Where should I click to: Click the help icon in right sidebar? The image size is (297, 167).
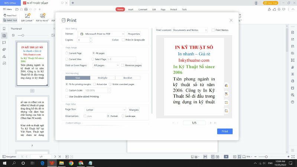click(x=293, y=102)
